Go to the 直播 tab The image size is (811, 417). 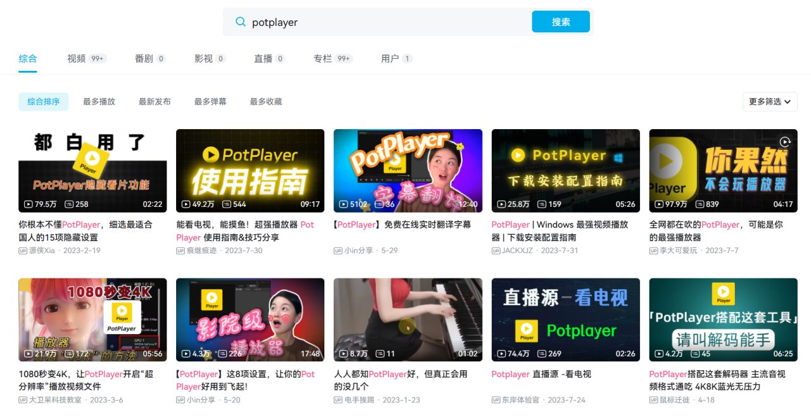[269, 58]
